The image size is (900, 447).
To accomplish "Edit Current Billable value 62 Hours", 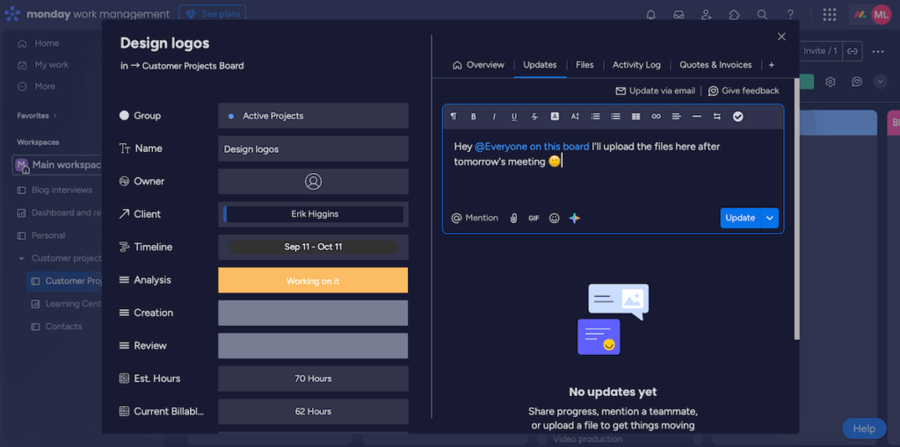I will click(x=314, y=411).
